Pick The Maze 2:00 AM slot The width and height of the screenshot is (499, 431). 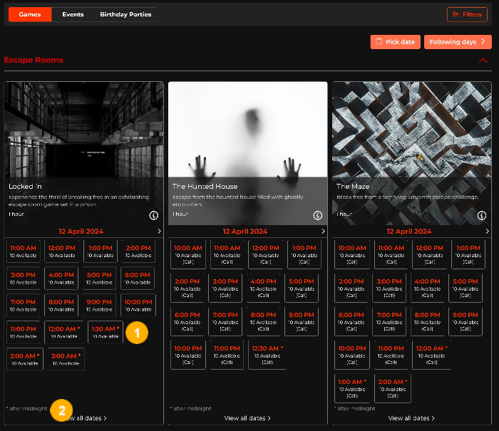[x=393, y=388]
